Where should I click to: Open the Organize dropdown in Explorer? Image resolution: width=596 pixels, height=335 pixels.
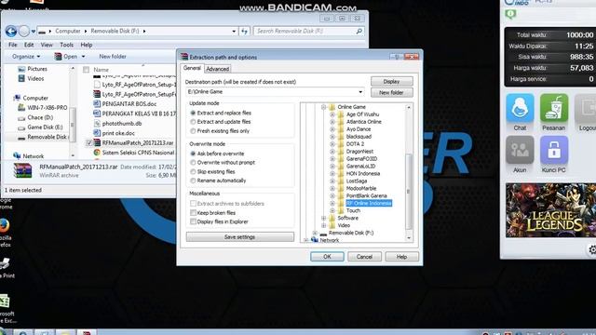(26, 57)
